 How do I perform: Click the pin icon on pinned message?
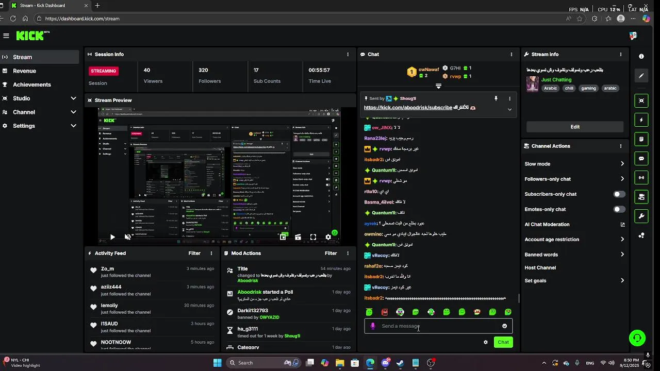496,98
